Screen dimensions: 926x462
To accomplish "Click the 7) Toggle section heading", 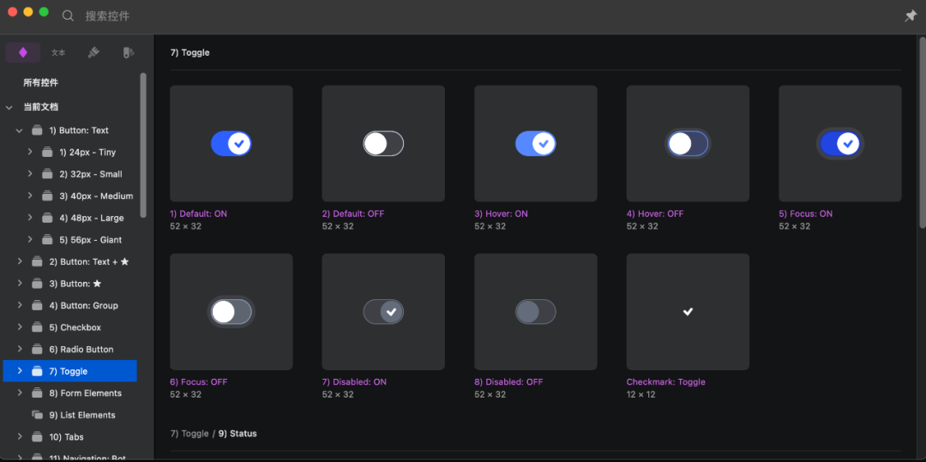I will (190, 52).
